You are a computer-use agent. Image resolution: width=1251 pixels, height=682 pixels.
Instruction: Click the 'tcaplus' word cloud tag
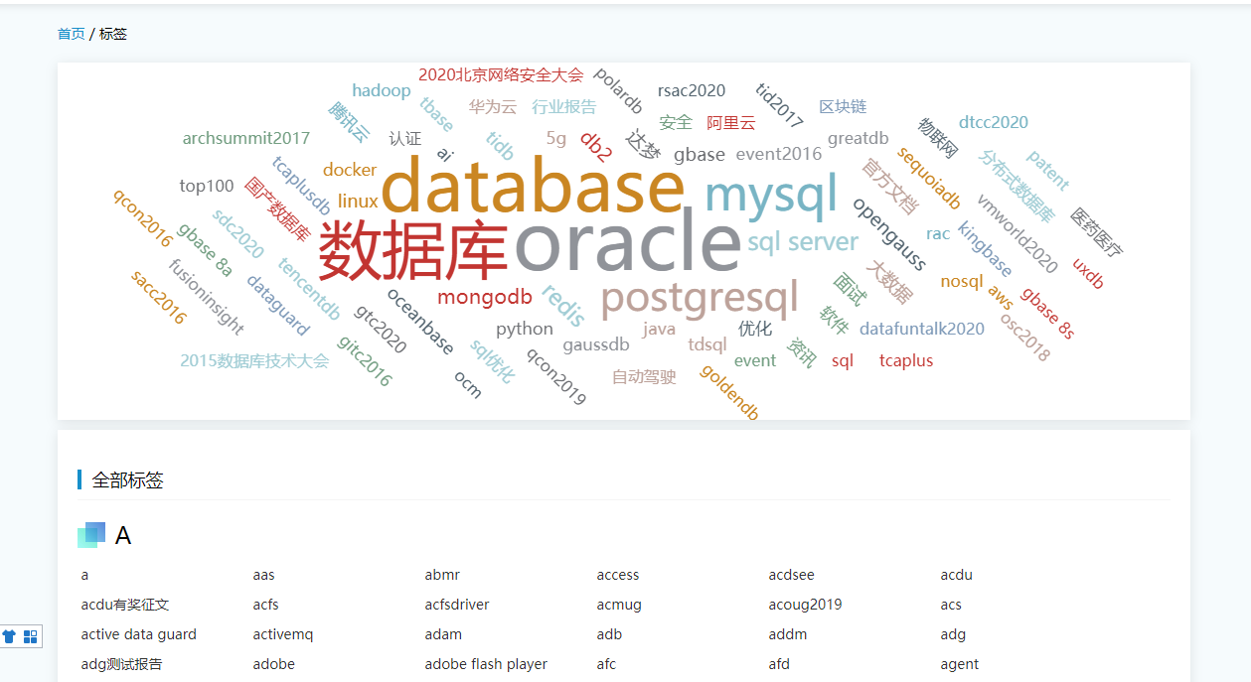click(x=906, y=360)
